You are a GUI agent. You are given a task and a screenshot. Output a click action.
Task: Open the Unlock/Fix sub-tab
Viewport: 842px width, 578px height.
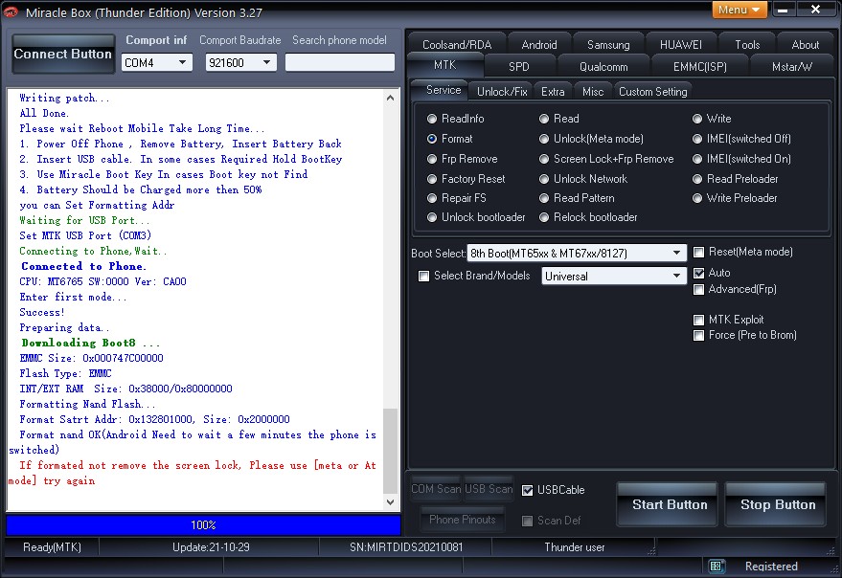[502, 92]
